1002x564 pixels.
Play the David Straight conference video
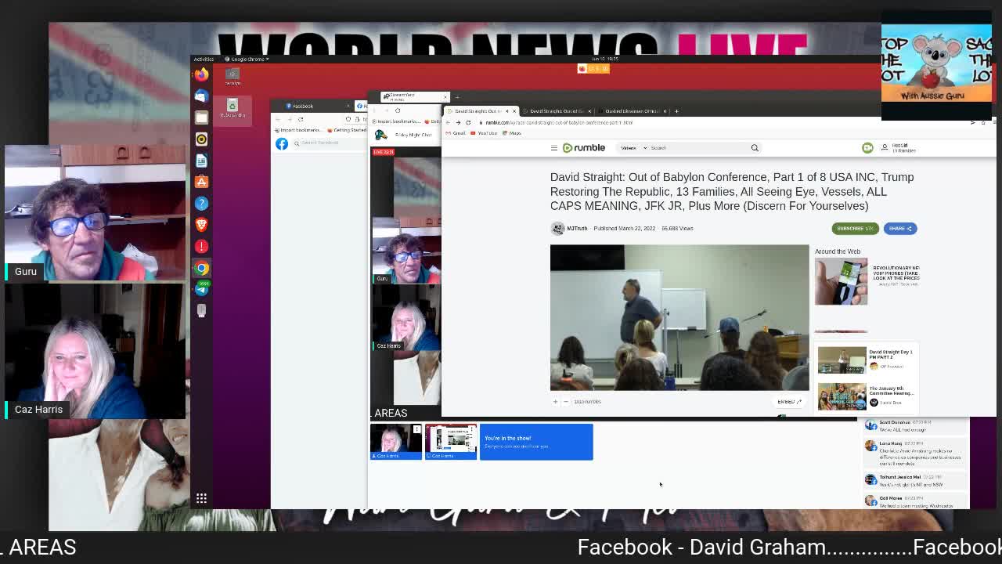[679, 318]
